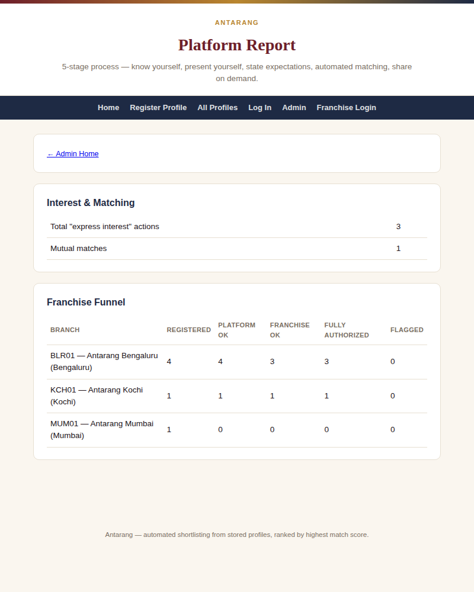Click Franchise OK value in Mumbai row
Screen dimensions: 474x592
click(x=272, y=430)
